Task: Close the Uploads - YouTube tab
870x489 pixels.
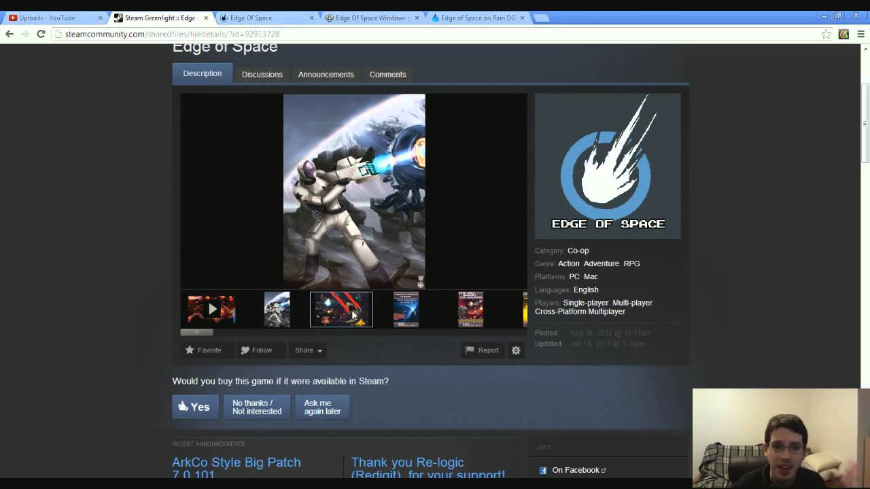Action: (100, 18)
